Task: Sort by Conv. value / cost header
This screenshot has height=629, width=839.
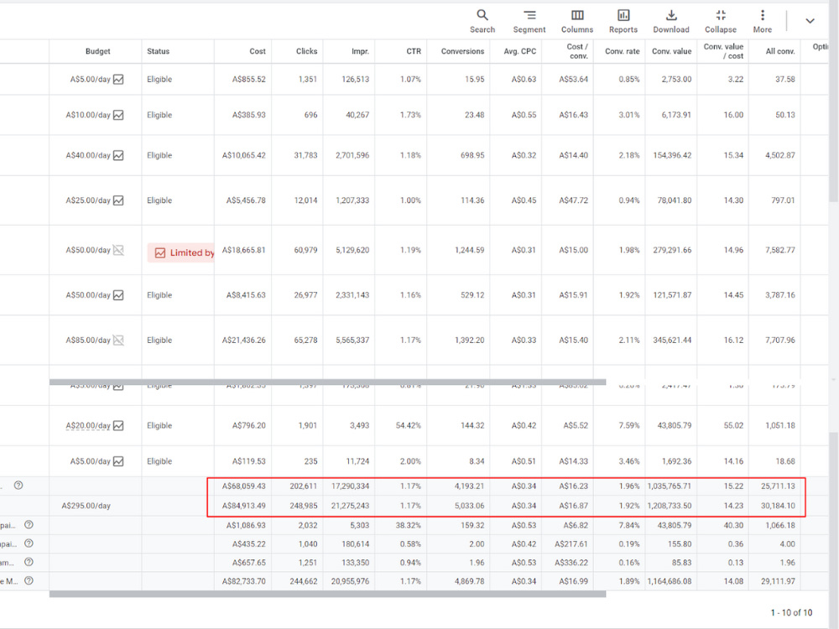Action: tap(723, 51)
